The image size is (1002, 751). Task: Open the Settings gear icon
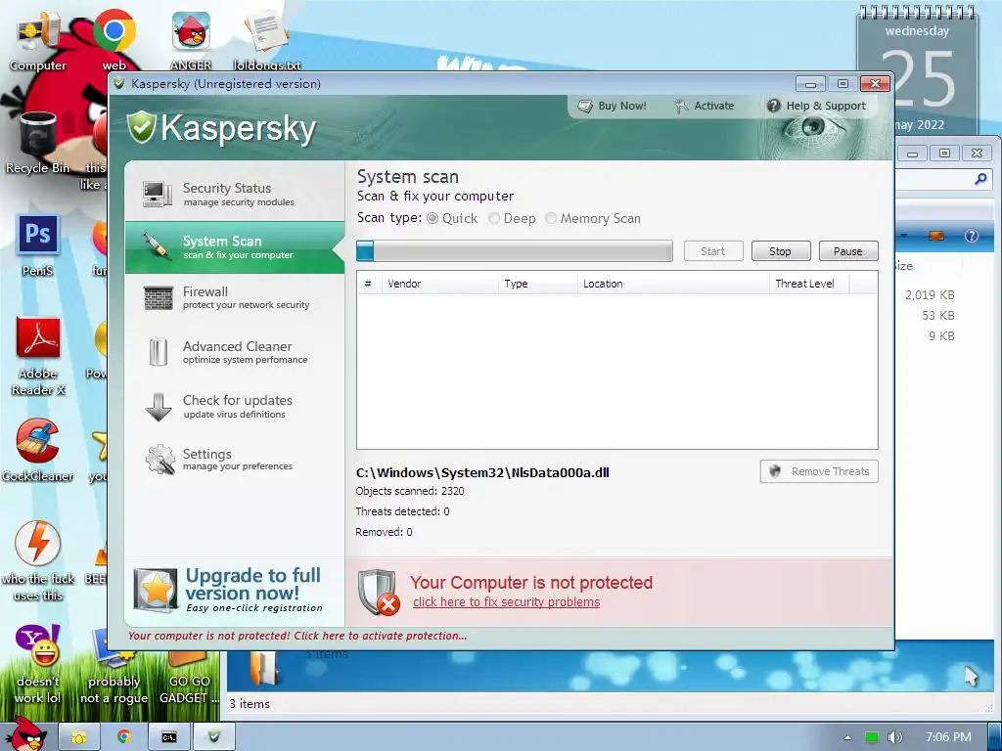pyautogui.click(x=159, y=460)
